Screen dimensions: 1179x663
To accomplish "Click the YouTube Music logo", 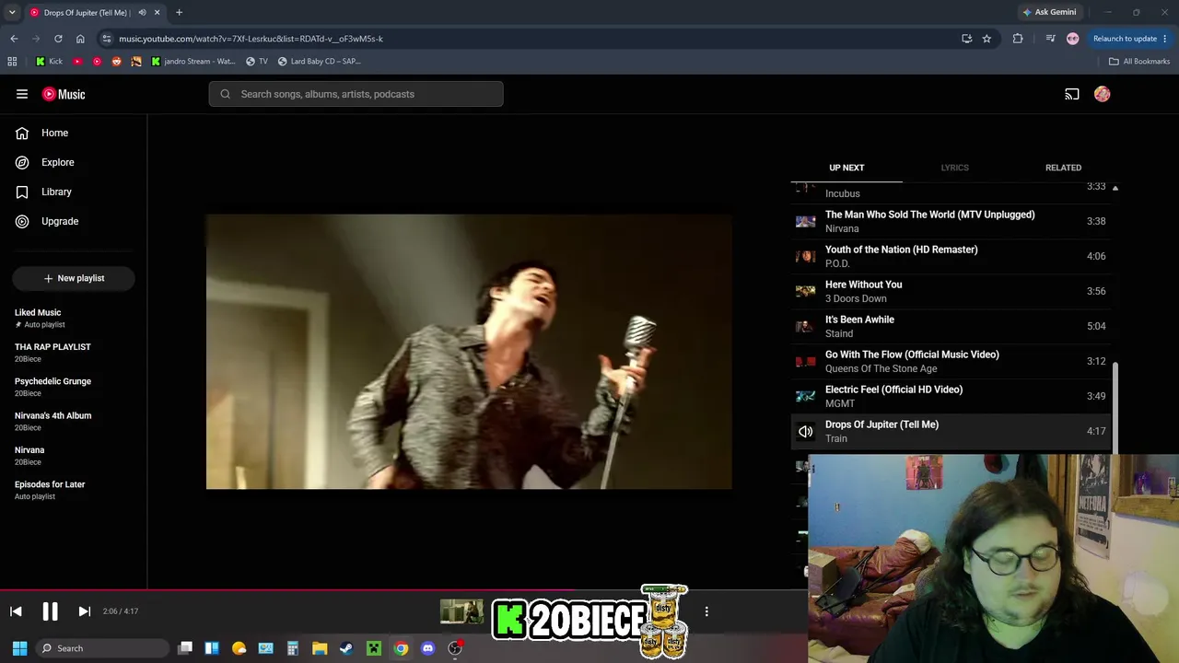I will (x=64, y=94).
